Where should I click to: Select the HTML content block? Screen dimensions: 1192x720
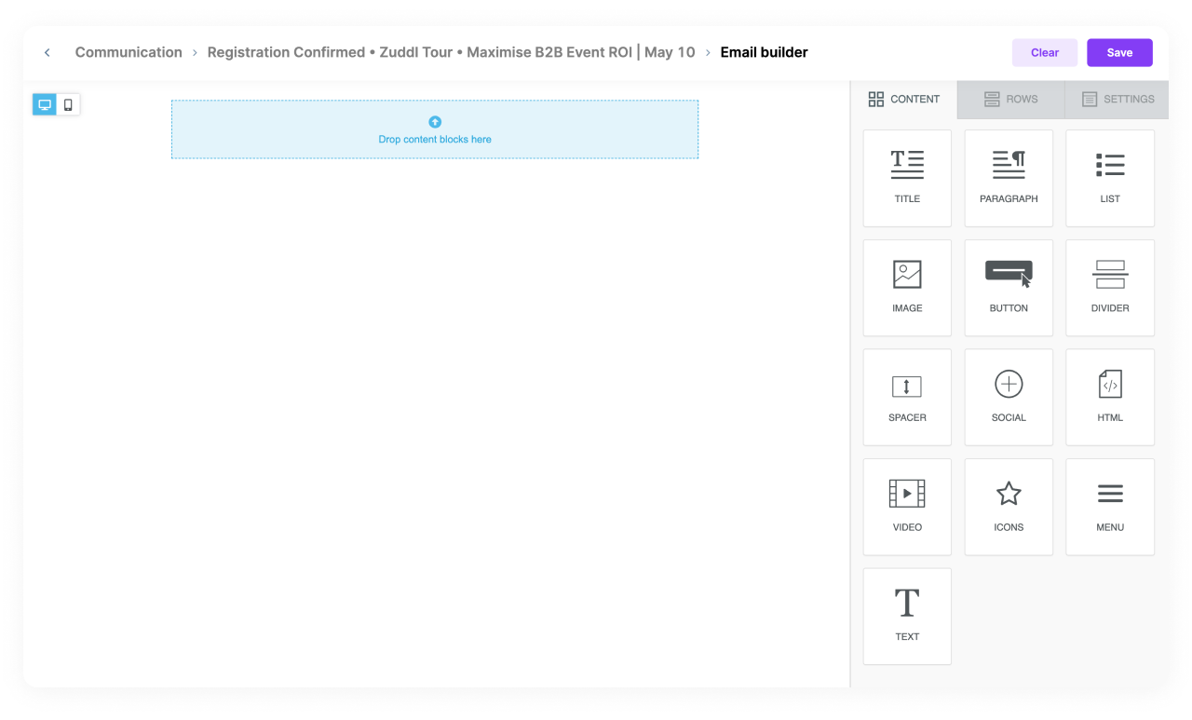(x=1110, y=397)
